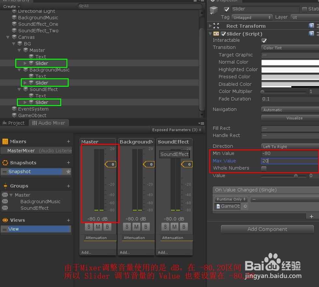Mute the SoundEffect channel
319x287 pixels.
(x=174, y=227)
